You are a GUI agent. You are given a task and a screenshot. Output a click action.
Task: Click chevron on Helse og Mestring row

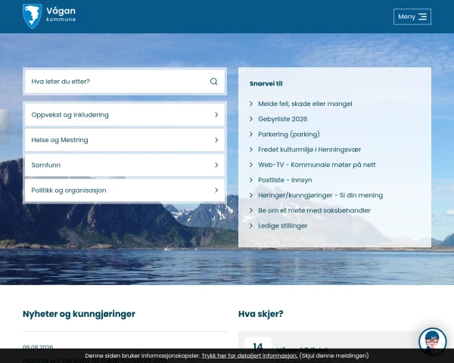tap(216, 140)
